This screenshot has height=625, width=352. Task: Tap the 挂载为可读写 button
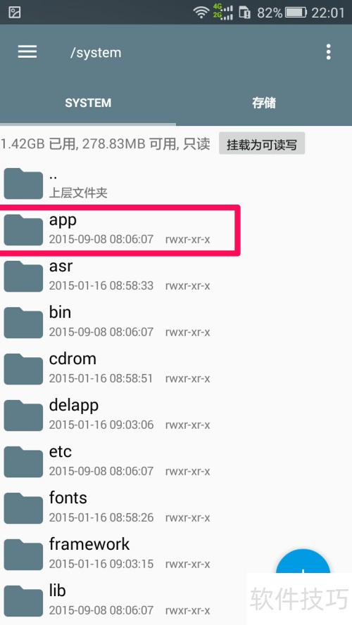click(262, 144)
